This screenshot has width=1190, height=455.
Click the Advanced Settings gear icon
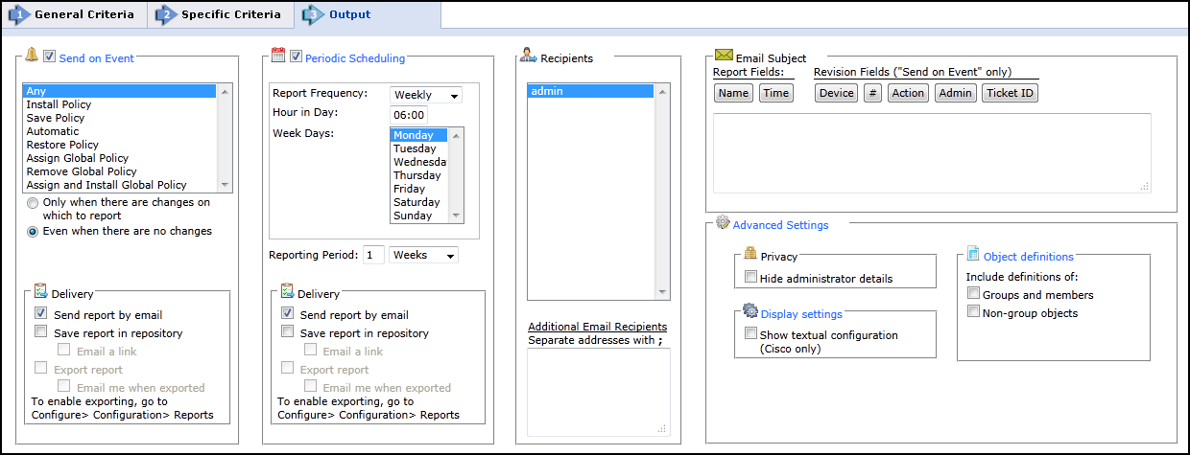click(x=723, y=223)
